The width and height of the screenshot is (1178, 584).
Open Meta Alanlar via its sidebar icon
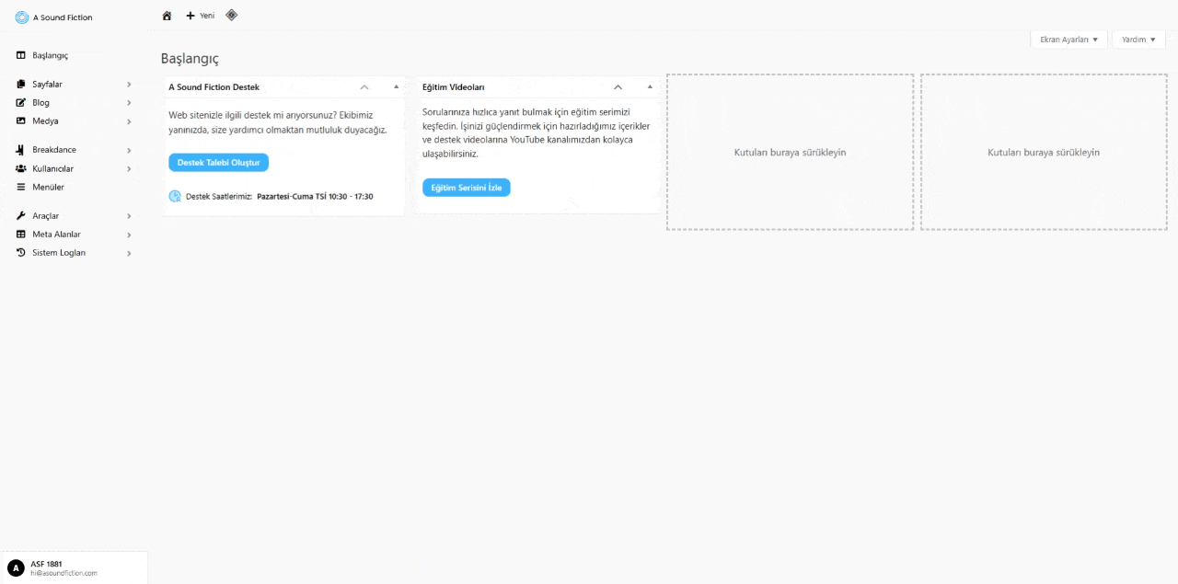tap(20, 234)
